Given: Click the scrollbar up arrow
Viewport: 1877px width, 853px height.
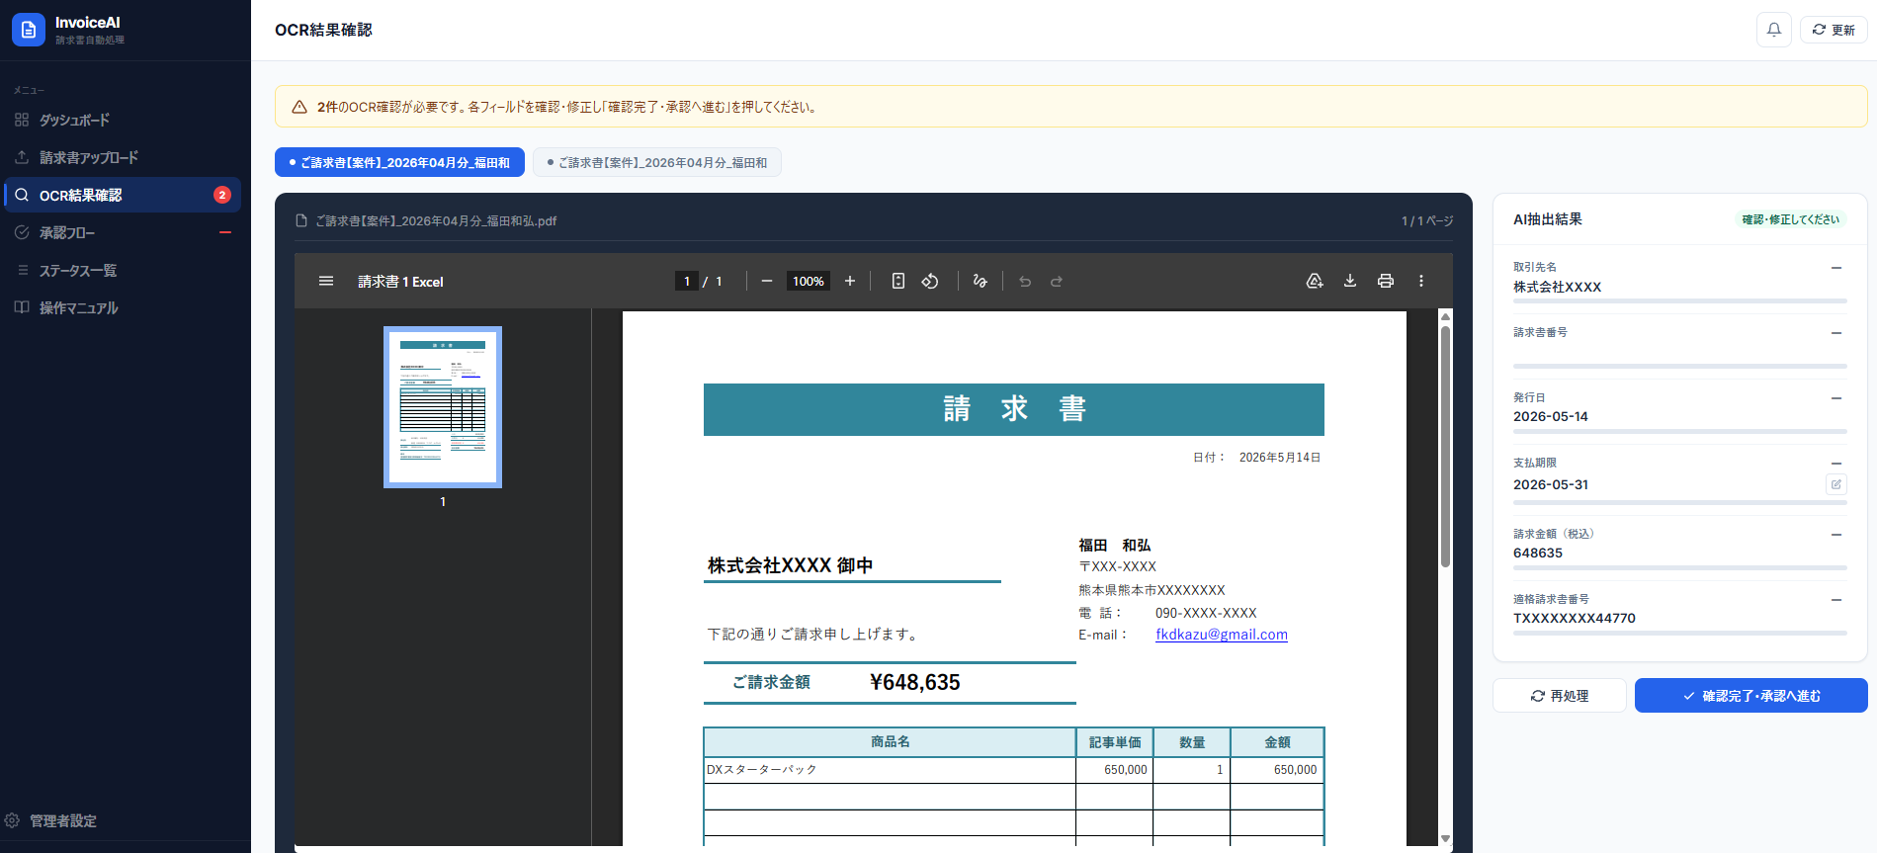Looking at the screenshot, I should pos(1445,316).
